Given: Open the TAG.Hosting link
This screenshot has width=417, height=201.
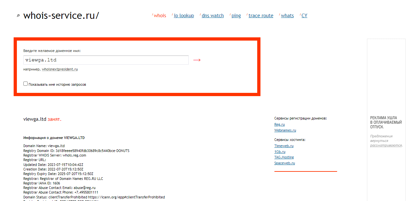Looking at the screenshot, I should tap(284, 157).
